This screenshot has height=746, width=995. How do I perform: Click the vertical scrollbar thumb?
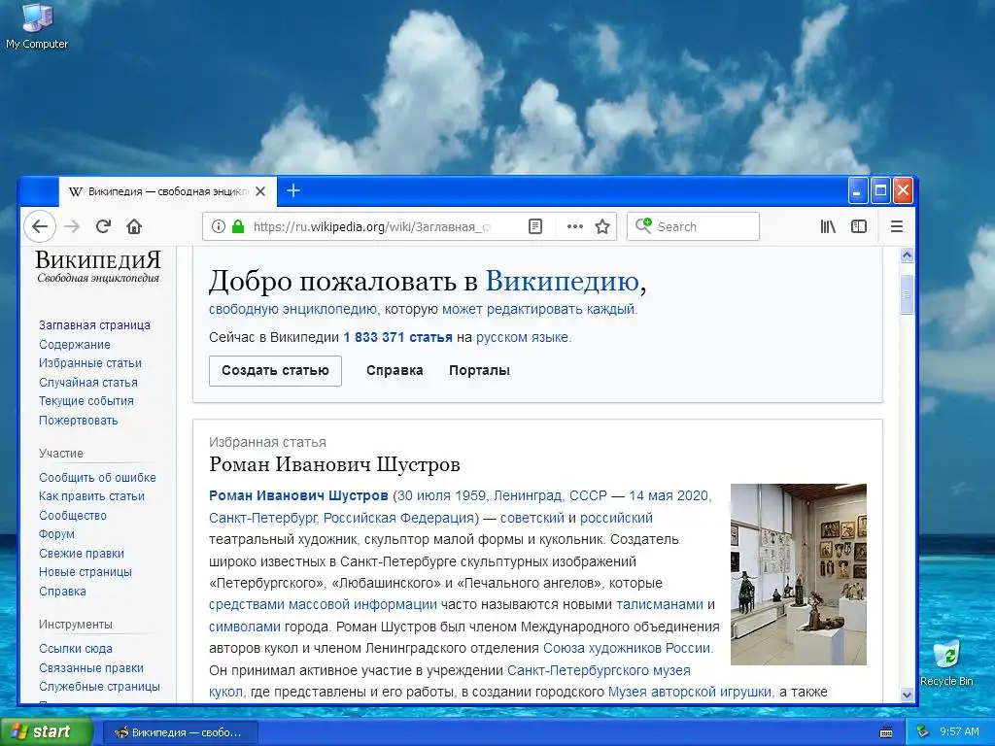point(907,294)
